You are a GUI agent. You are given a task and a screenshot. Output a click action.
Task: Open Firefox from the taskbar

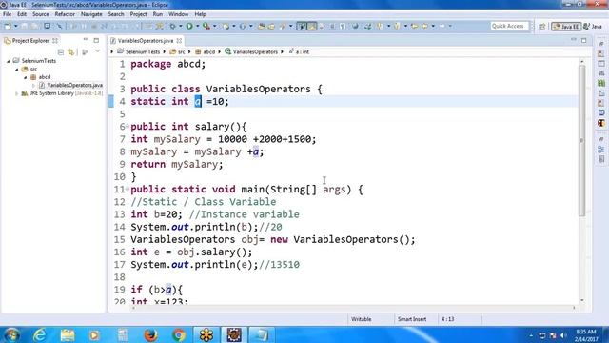click(150, 334)
